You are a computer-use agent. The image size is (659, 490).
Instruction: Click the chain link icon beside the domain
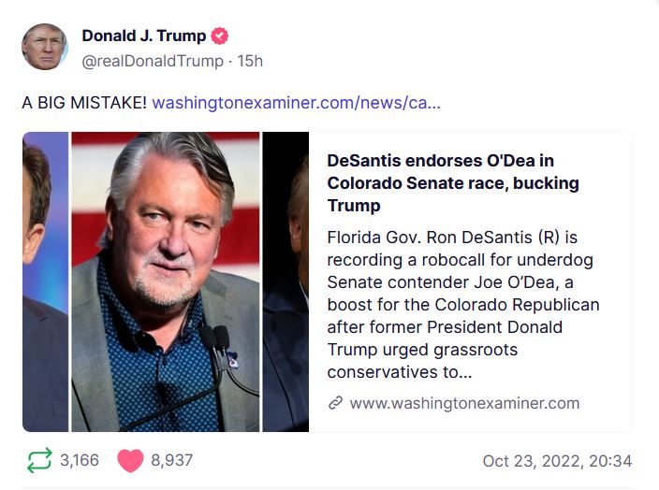[335, 403]
